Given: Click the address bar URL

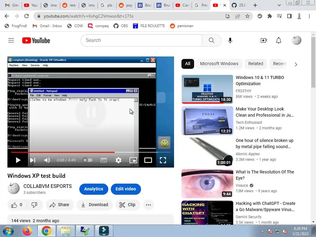Looking at the screenshot, I should point(89,16).
